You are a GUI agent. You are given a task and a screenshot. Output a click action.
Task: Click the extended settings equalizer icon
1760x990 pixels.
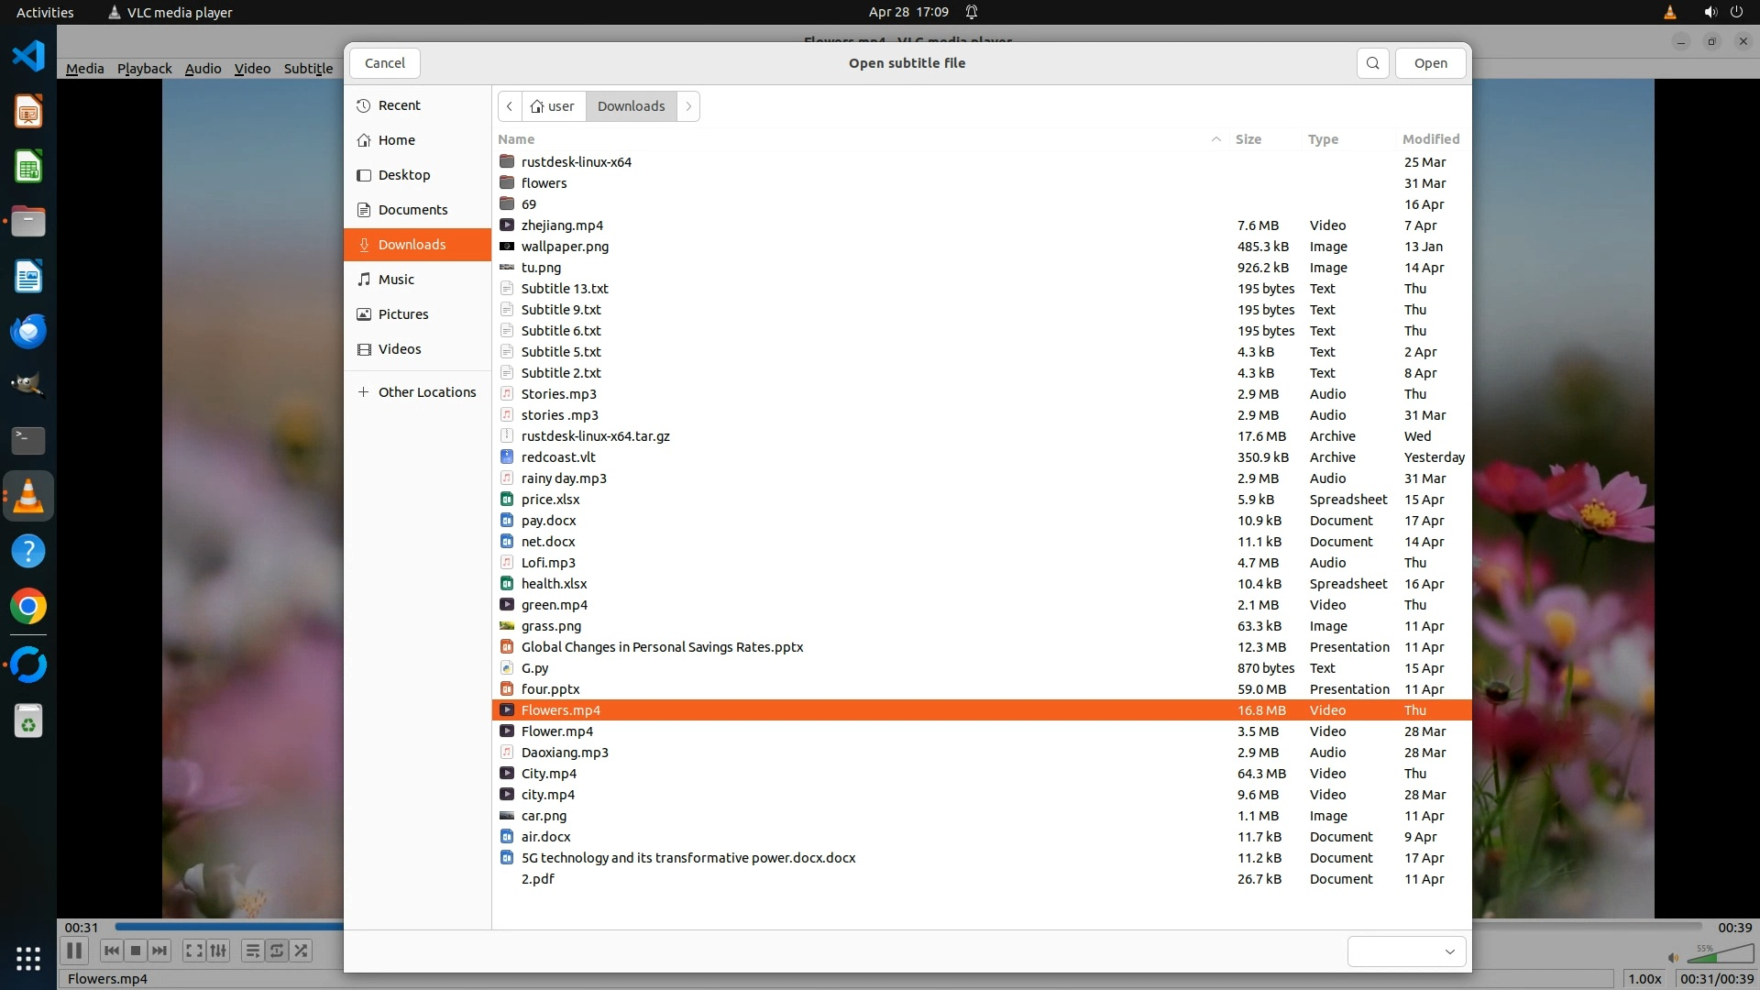pos(218,951)
